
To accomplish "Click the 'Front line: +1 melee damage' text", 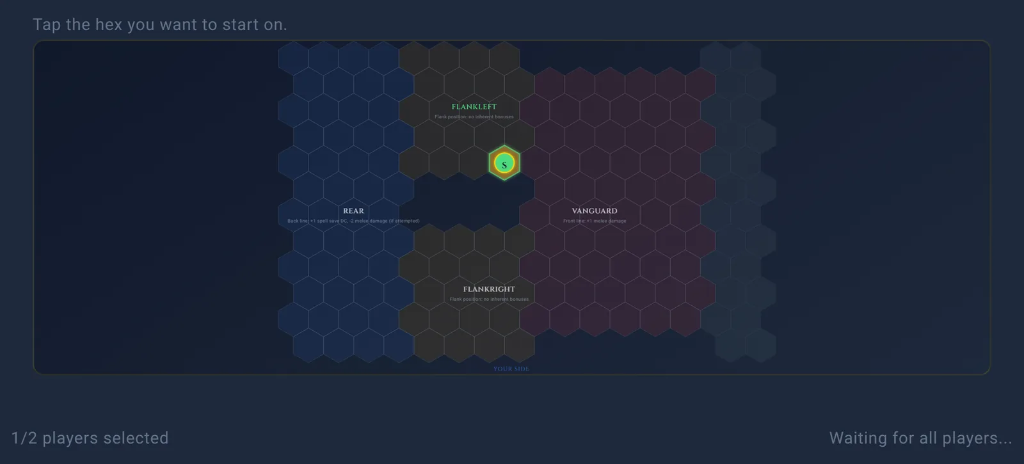I will click(595, 221).
